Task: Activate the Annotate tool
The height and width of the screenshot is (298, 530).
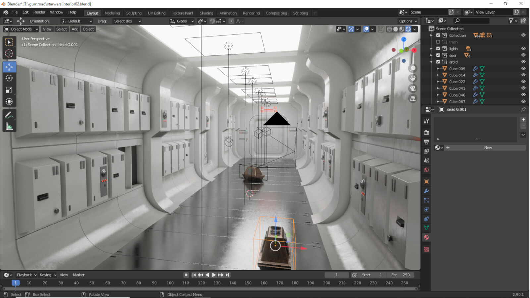Action: 9,115
